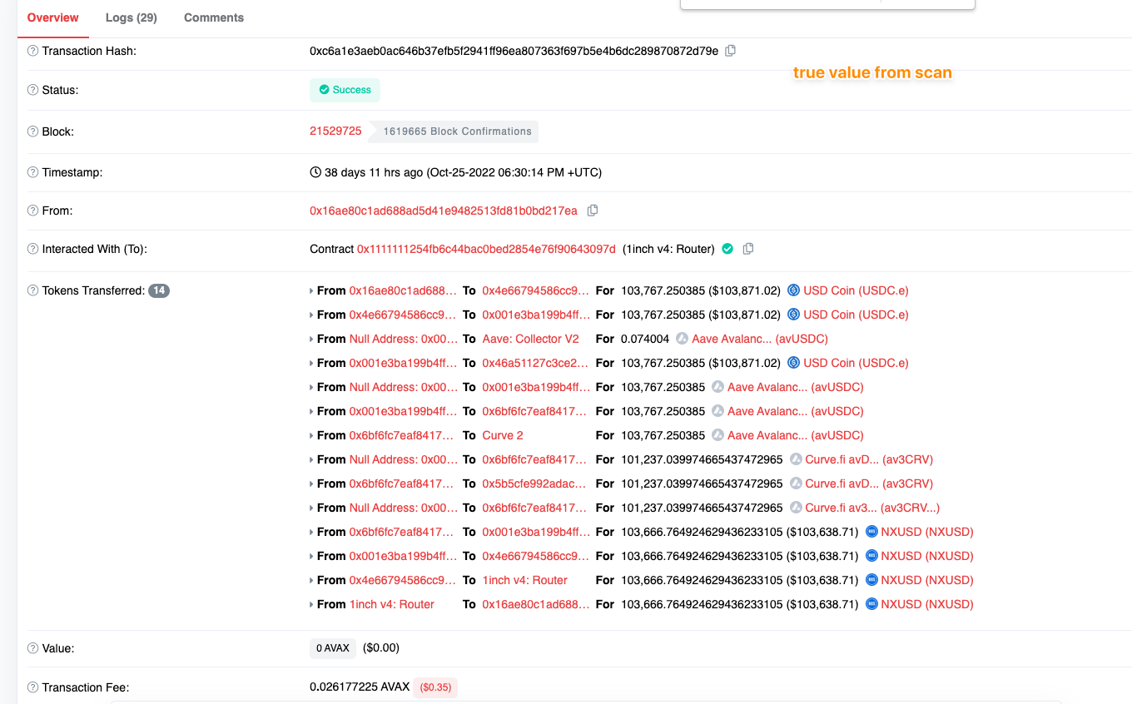Open the Curve 2 address link
This screenshot has width=1132, height=704.
point(503,435)
